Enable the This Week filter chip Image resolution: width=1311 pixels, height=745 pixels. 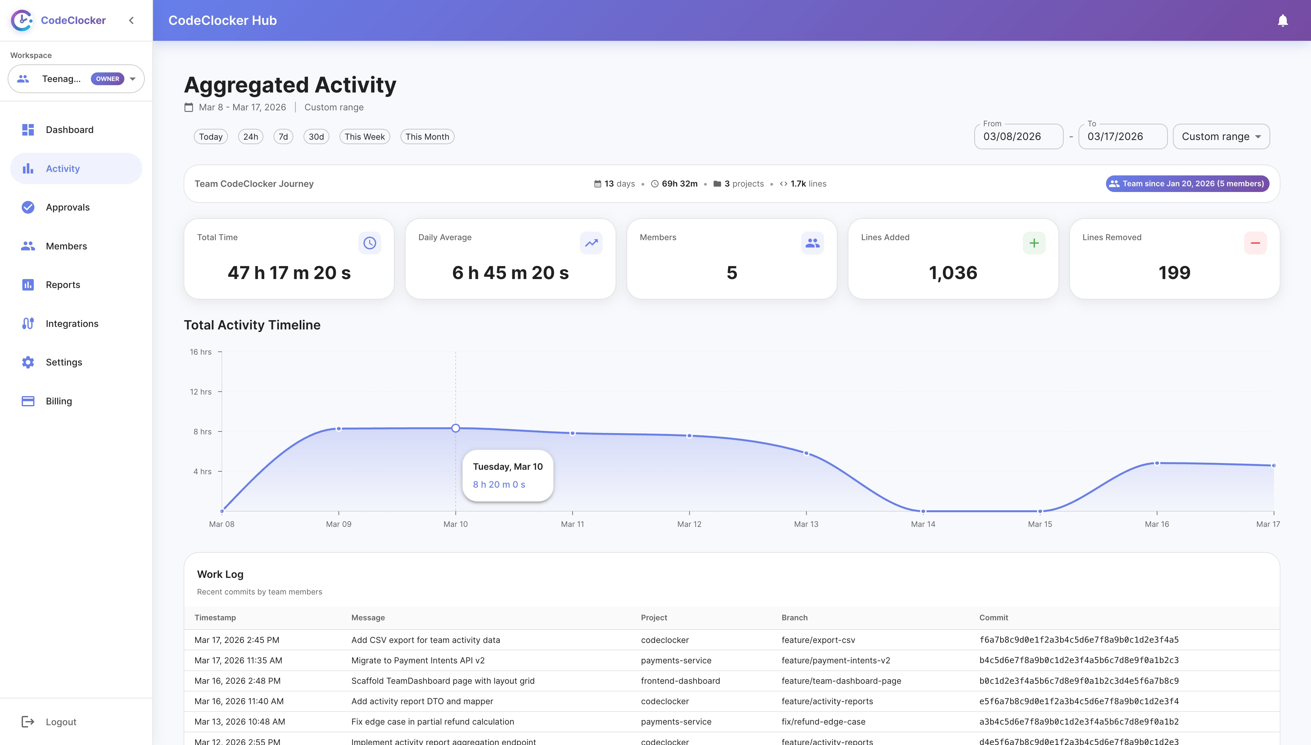364,136
